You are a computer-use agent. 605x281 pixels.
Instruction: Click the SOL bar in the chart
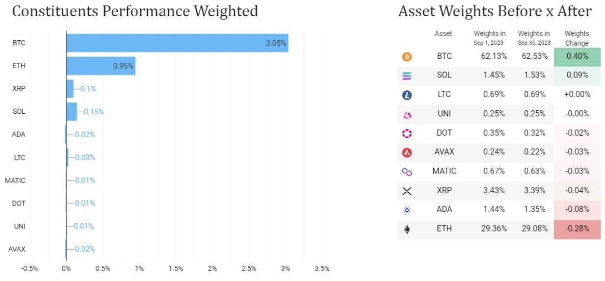(x=72, y=111)
